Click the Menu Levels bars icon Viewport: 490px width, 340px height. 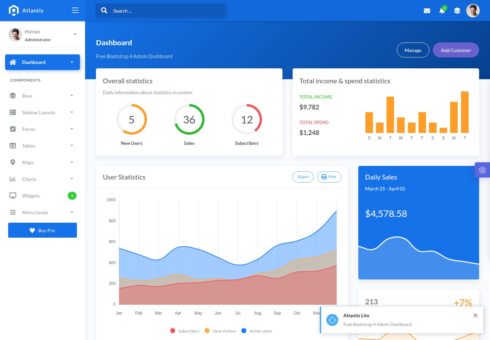pyautogui.click(x=13, y=213)
